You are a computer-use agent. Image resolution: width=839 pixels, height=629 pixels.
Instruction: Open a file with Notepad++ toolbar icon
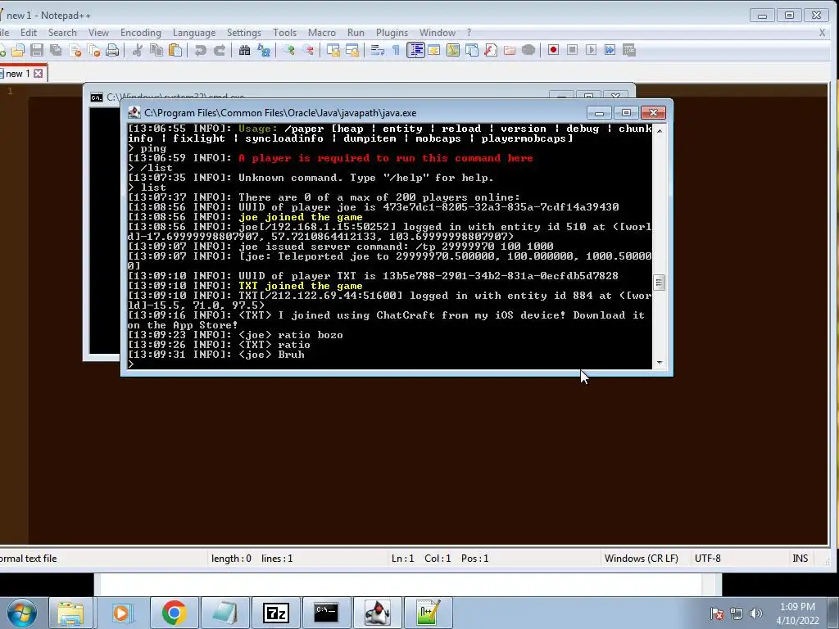[18, 50]
